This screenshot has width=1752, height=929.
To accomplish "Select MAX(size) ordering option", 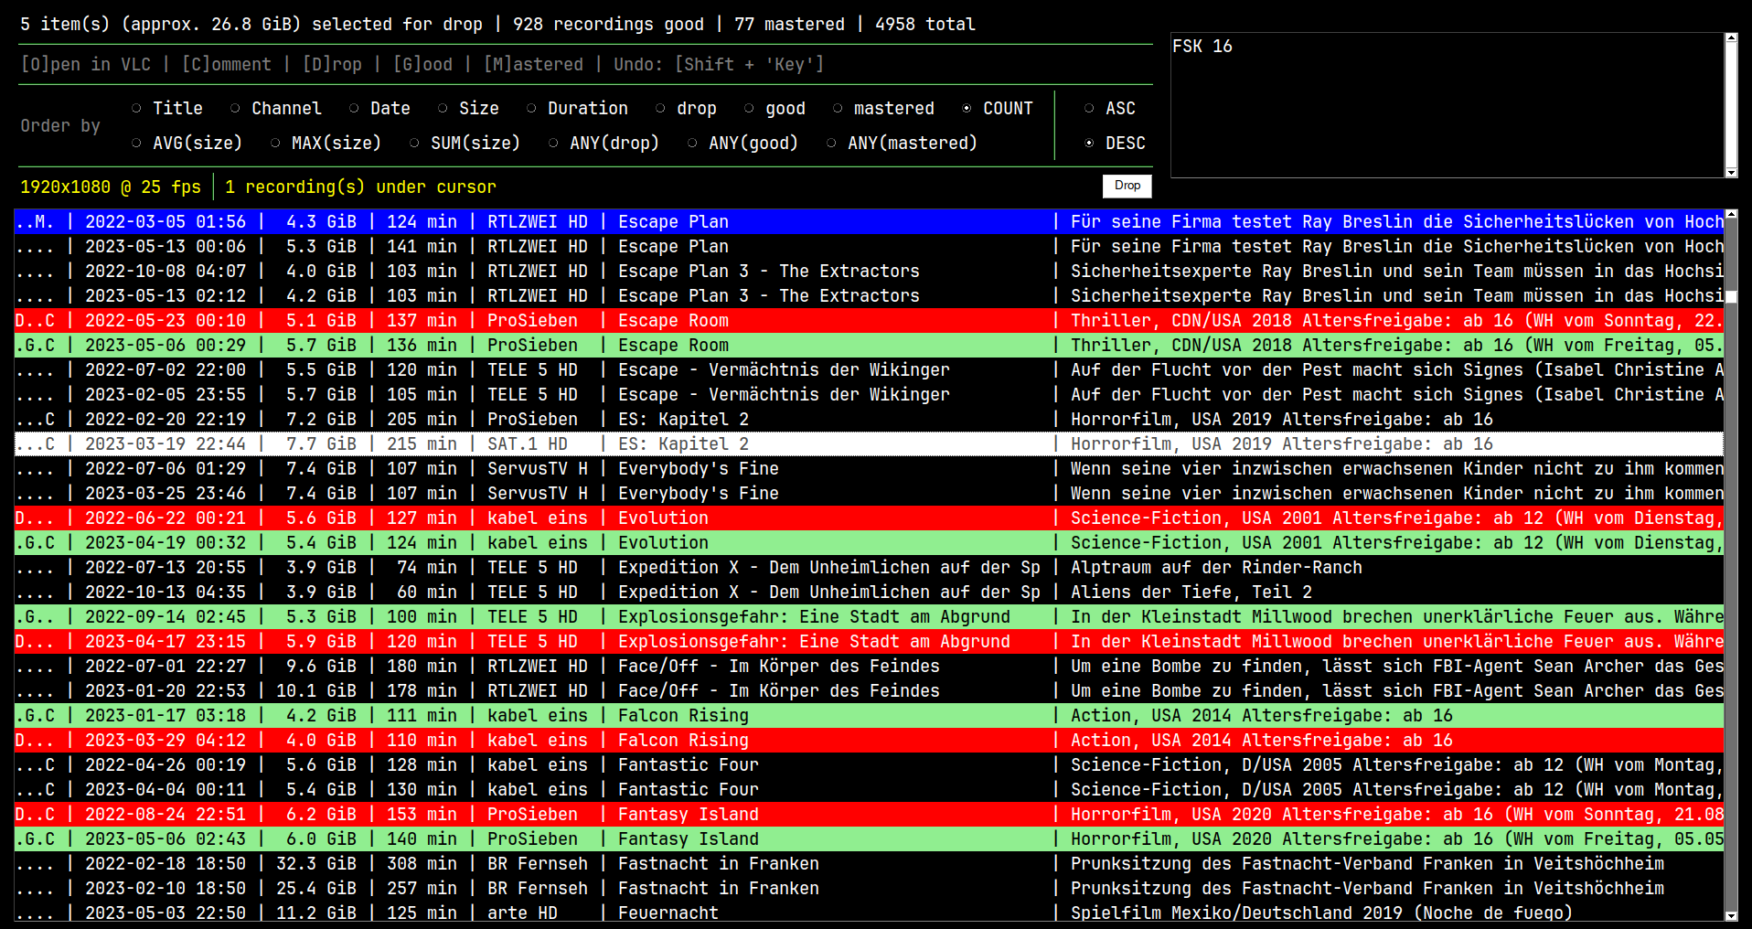I will pyautogui.click(x=275, y=143).
